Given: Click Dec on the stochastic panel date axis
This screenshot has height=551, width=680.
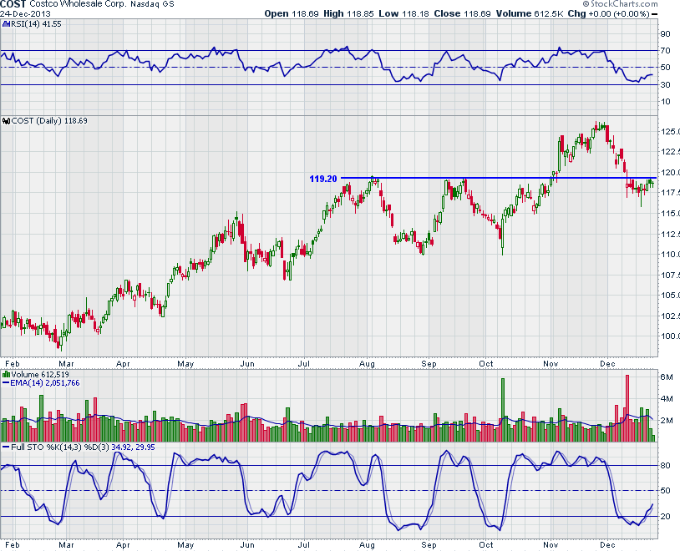Looking at the screenshot, I should coord(607,545).
